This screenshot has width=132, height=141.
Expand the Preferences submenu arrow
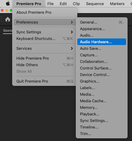pos(72,22)
